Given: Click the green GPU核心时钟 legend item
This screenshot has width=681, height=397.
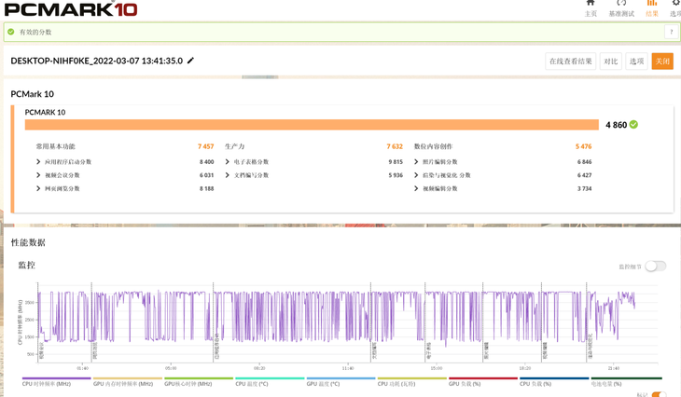Looking at the screenshot, I should point(198,379).
